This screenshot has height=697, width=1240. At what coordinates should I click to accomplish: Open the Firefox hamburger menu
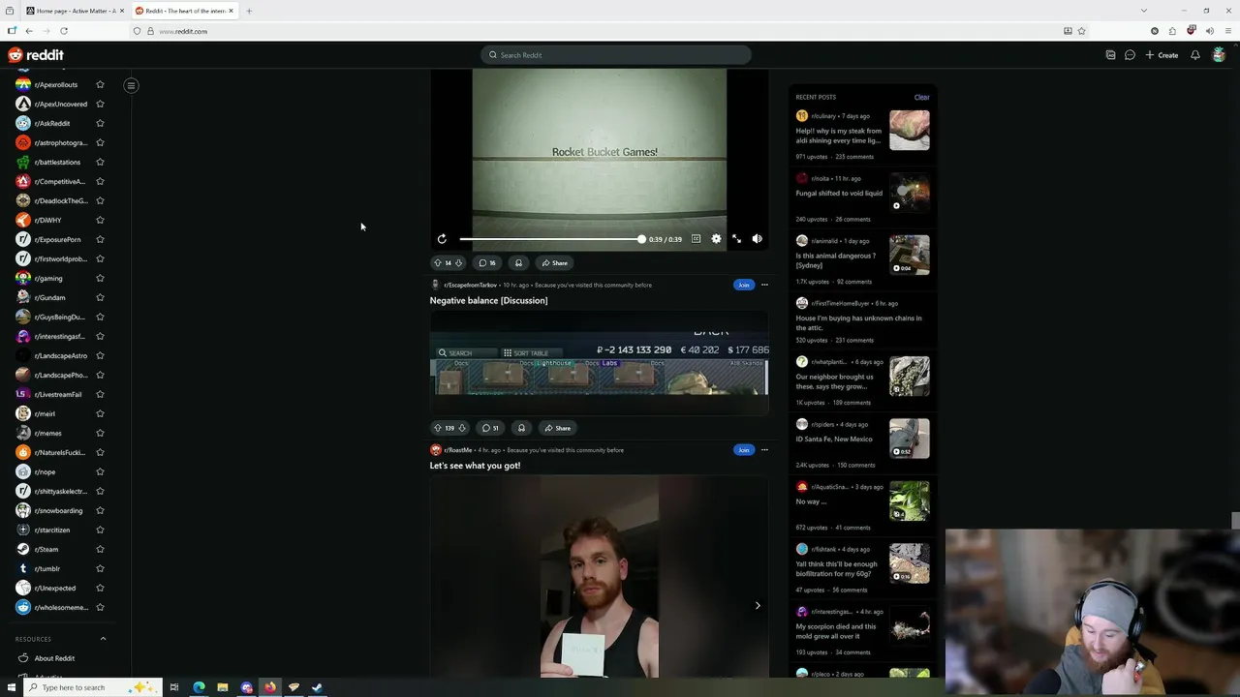pos(1227,31)
